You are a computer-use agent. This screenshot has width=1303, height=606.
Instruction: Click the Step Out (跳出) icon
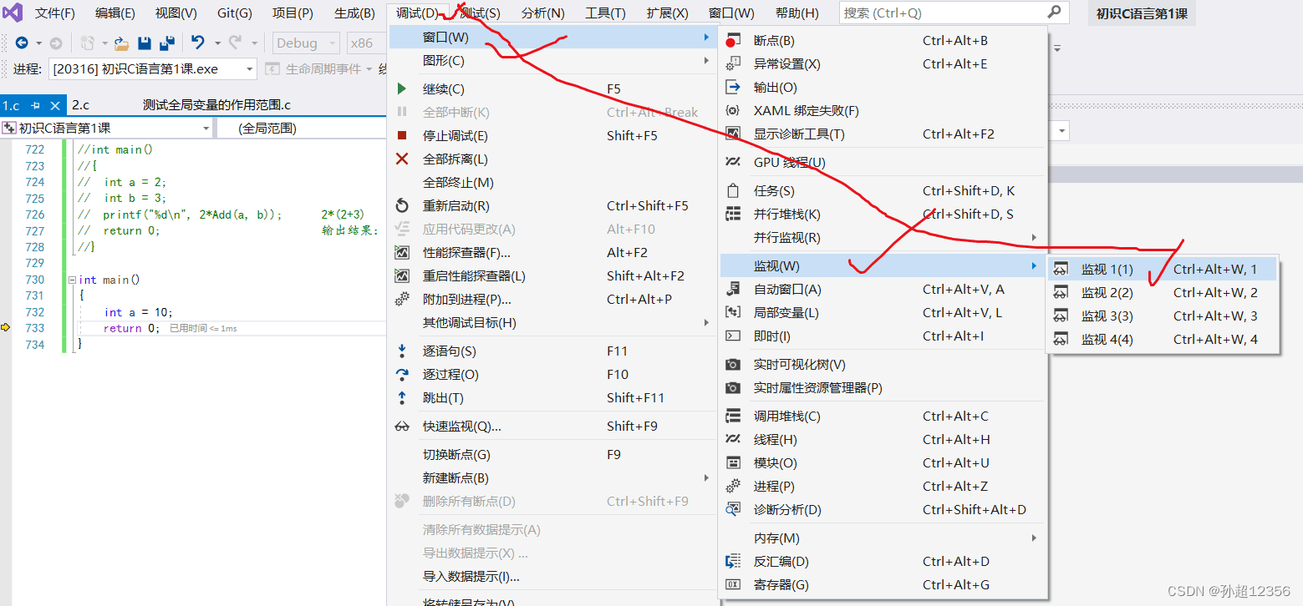[x=402, y=397]
